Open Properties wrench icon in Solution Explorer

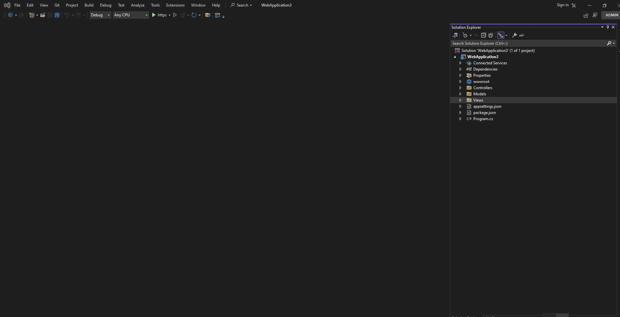514,35
